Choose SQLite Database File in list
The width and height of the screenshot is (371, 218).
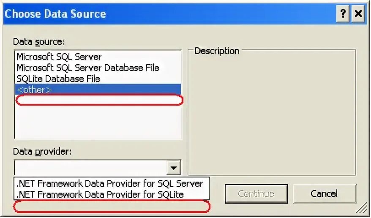coord(58,79)
